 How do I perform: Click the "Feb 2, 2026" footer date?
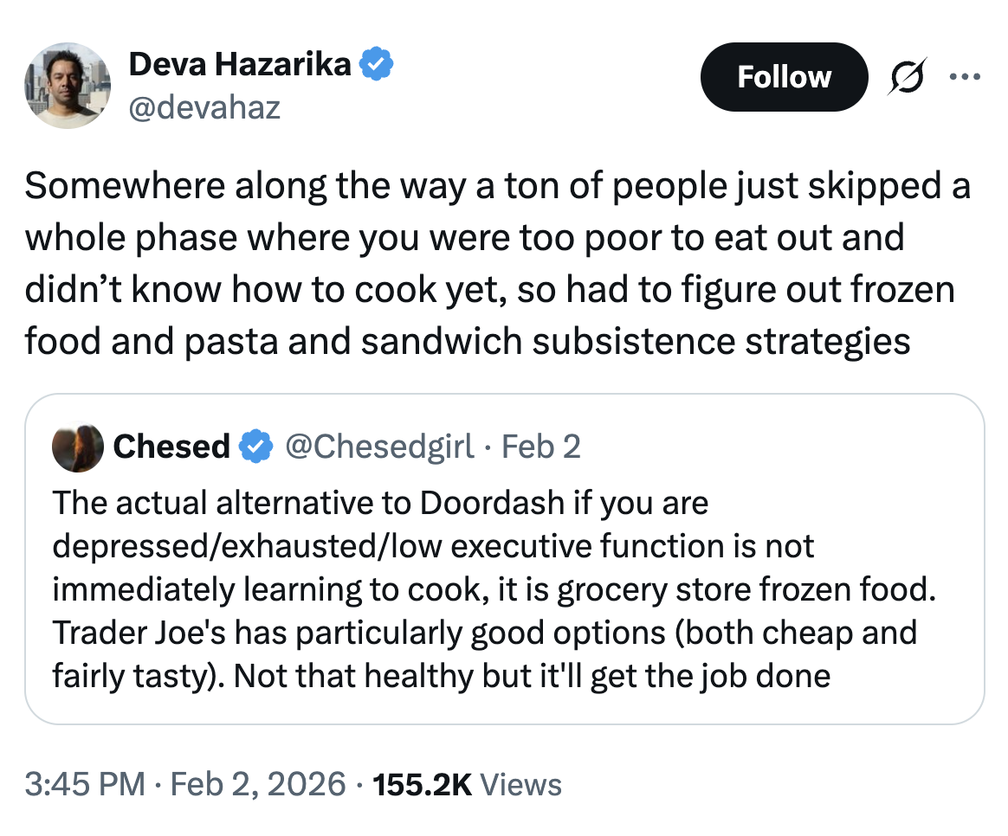click(257, 785)
